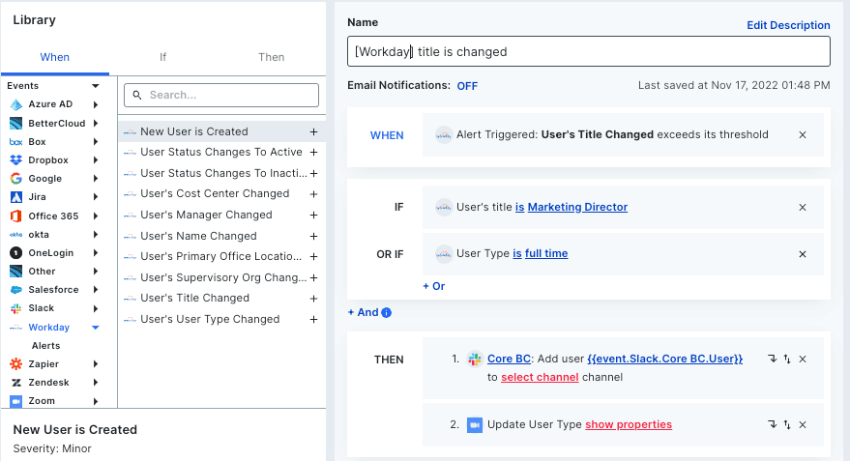Click the branch arrow on Core BC action

coord(772,359)
